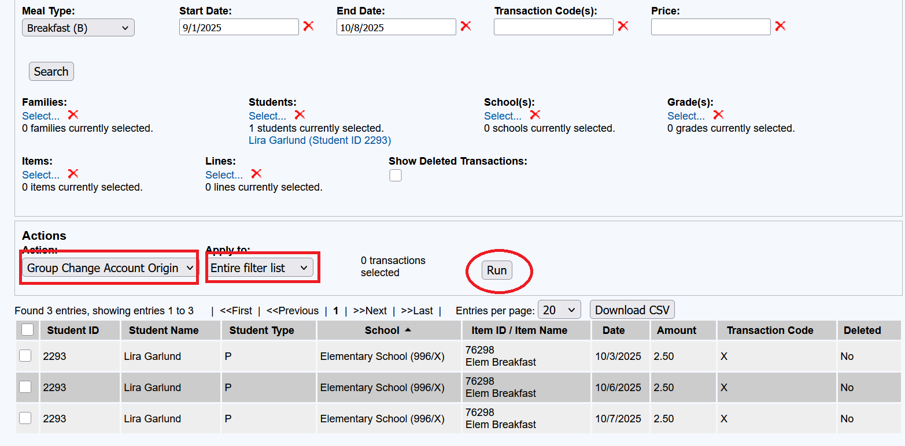Tick the checkbox for the 10/6/2025 transaction
Viewport: 905px width, 446px height.
(25, 387)
